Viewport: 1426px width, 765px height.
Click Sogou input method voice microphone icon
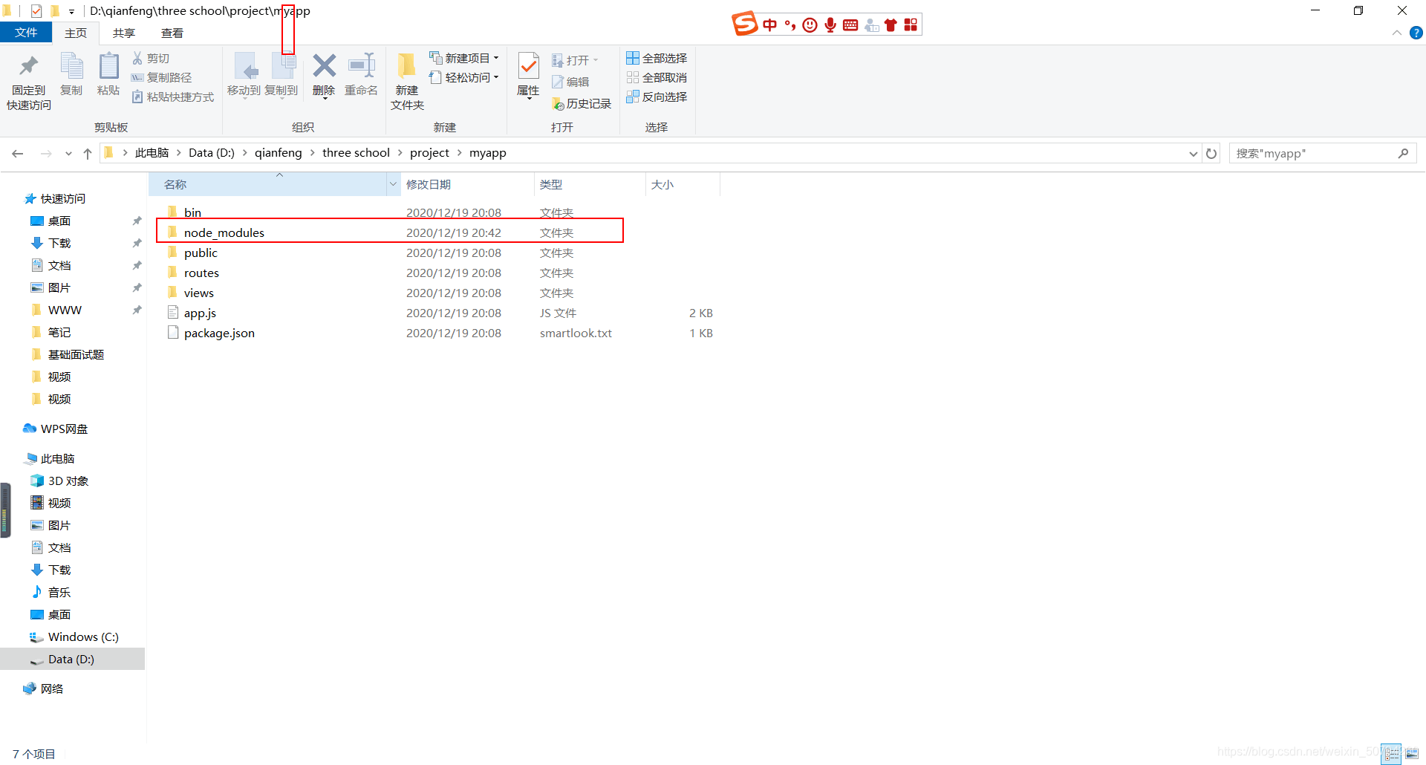point(830,25)
